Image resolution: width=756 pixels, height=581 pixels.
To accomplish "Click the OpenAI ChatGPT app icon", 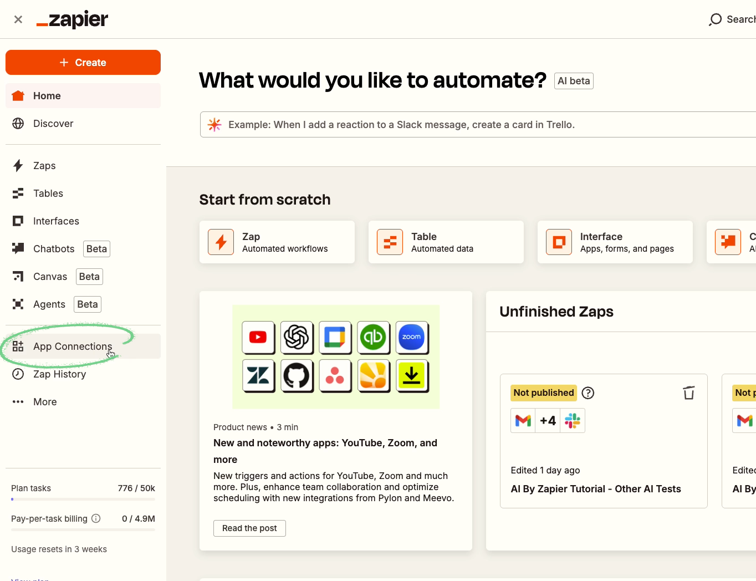I will tap(297, 337).
